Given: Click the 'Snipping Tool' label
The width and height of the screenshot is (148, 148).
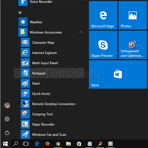Looking at the screenshot, I should pyautogui.click(x=42, y=114).
